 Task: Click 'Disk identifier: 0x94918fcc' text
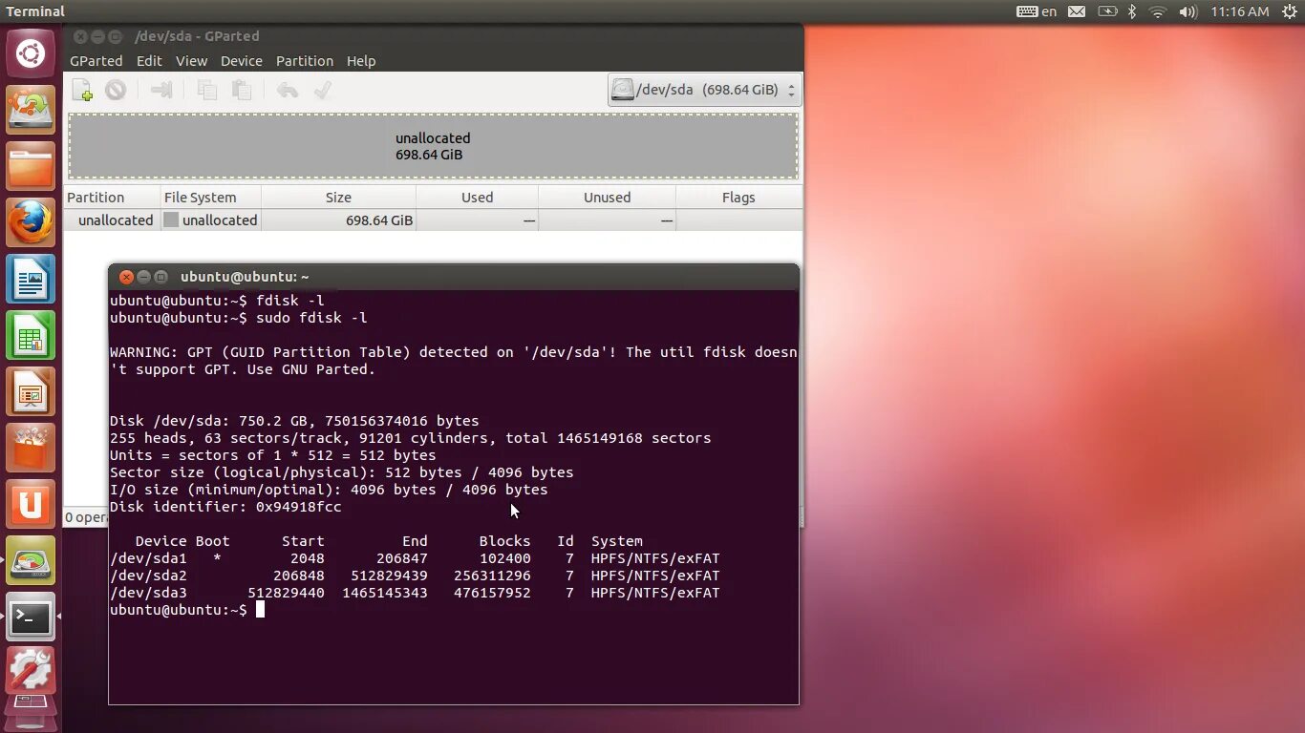click(x=225, y=507)
